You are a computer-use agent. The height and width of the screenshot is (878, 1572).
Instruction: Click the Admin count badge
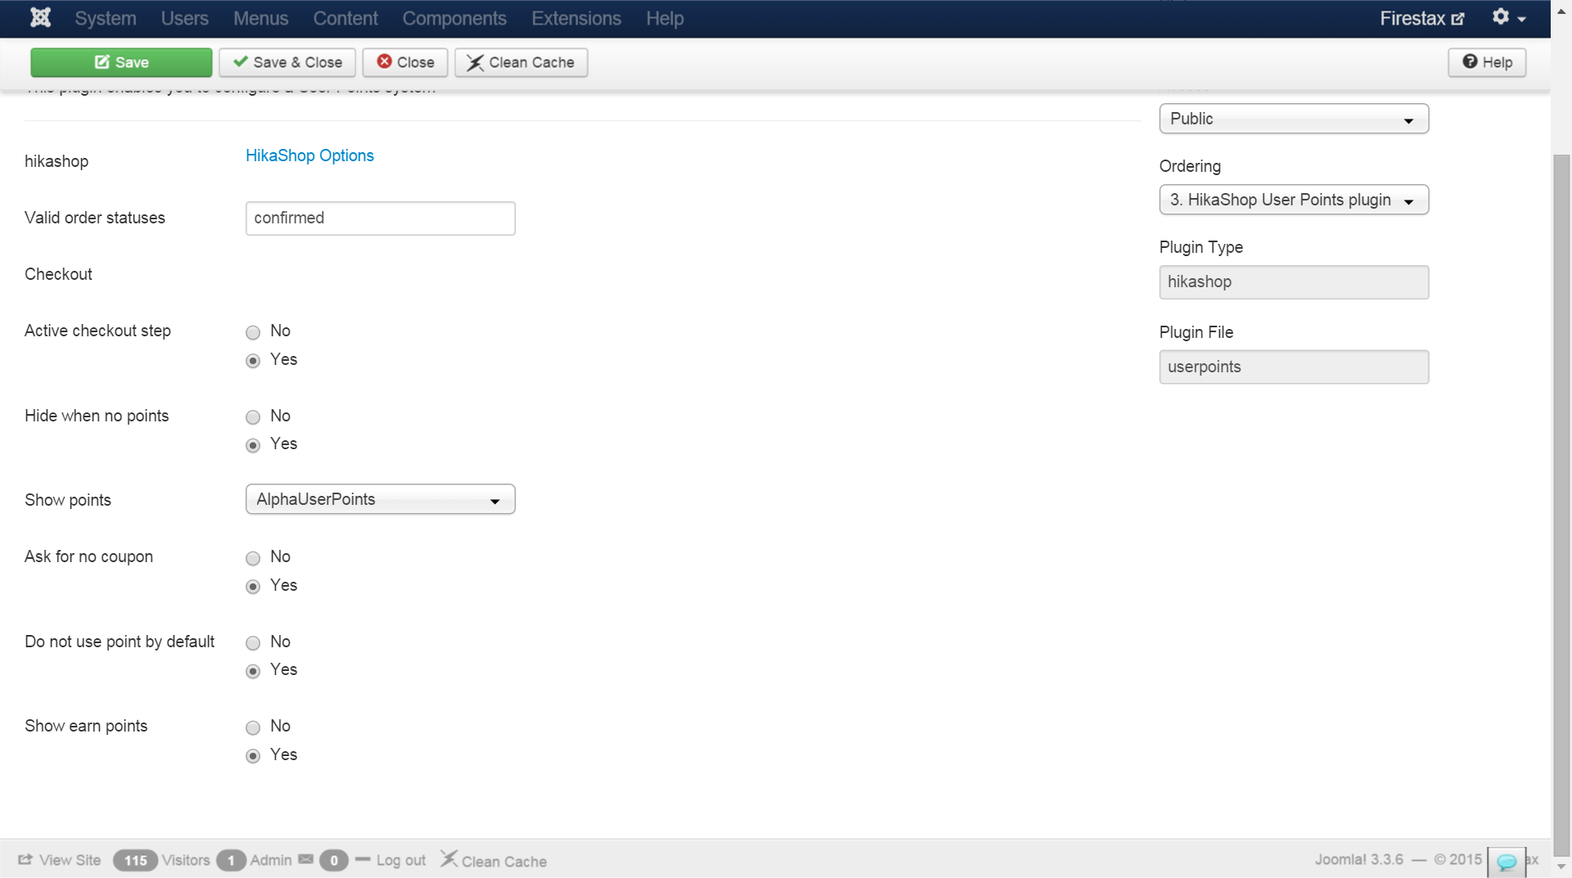[231, 860]
